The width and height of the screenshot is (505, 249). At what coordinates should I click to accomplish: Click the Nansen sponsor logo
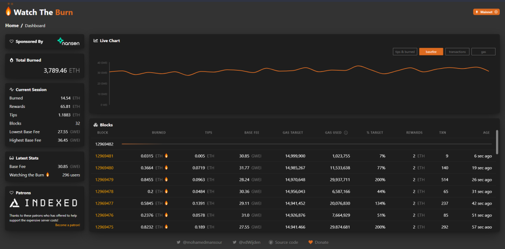pos(68,42)
